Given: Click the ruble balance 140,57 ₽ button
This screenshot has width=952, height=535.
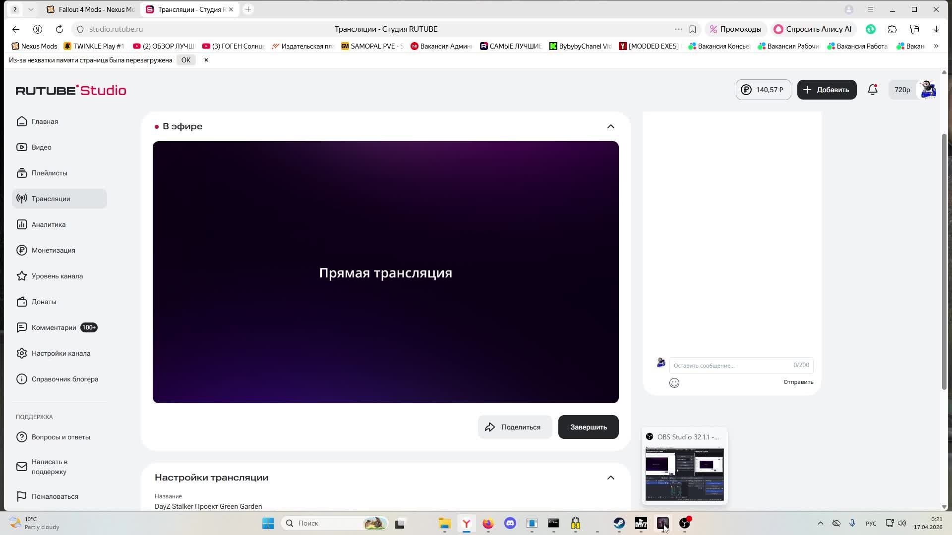Looking at the screenshot, I should (x=763, y=90).
